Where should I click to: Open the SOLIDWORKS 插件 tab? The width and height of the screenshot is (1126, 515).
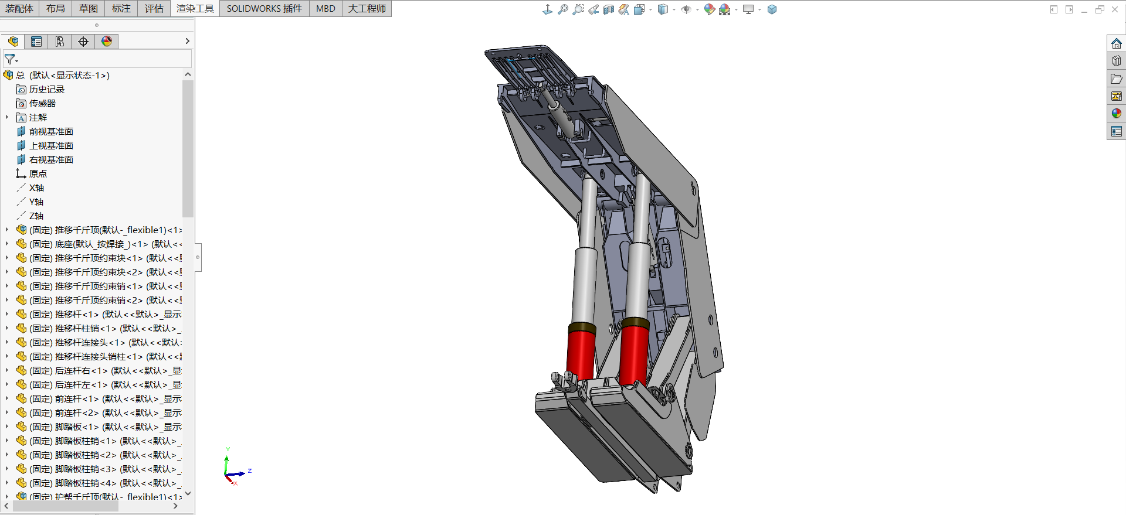264,8
